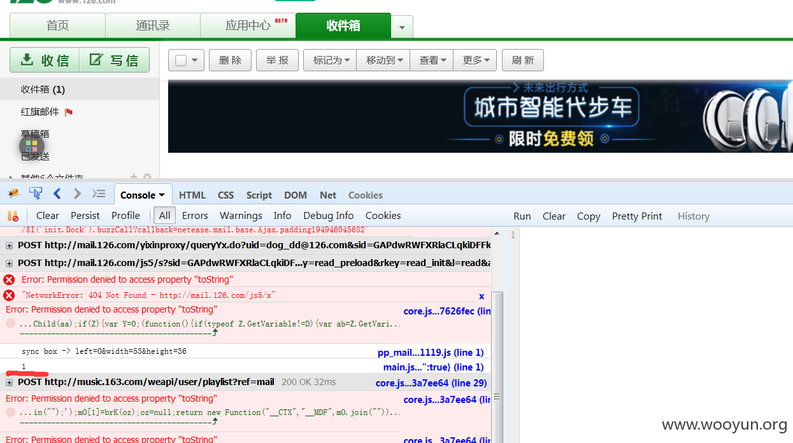Filter console by Errors
Image resolution: width=793 pixels, height=443 pixels.
pos(195,216)
